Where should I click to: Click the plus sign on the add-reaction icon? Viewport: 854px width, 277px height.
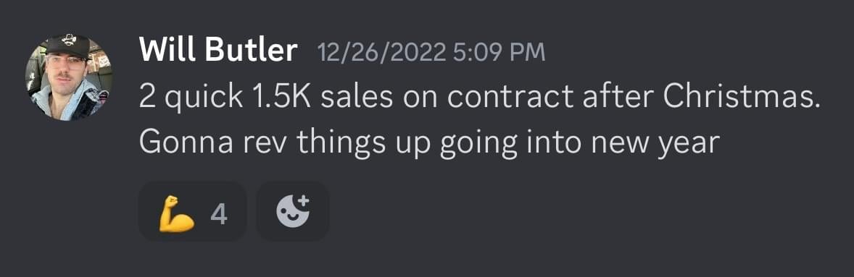tap(303, 200)
